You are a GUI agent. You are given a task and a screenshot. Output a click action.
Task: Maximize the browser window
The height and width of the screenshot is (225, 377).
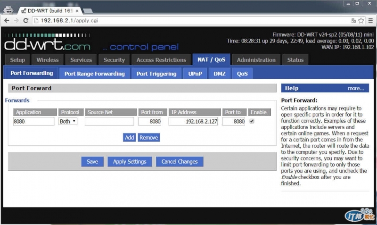(357, 3)
